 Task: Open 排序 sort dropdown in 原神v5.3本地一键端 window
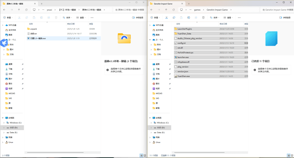[x=67, y=17]
